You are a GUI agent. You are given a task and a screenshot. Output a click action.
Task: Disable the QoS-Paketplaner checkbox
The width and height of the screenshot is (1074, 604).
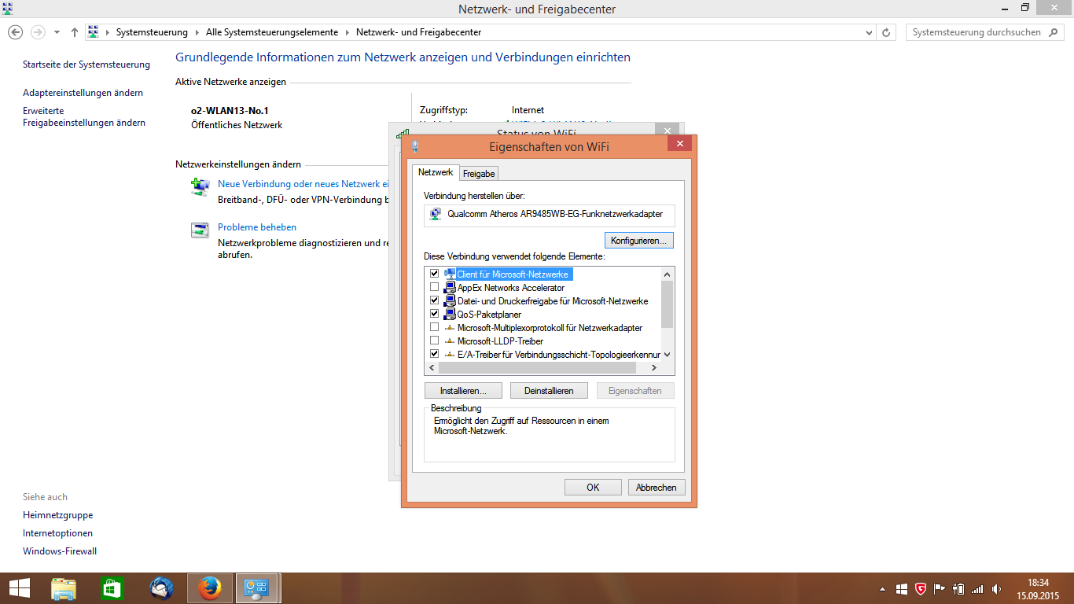[434, 314]
